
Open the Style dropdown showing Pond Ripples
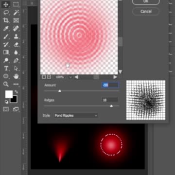point(76,116)
